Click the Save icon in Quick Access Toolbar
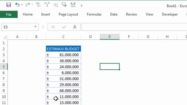Viewport: 187px width, 105px height. [8, 5]
